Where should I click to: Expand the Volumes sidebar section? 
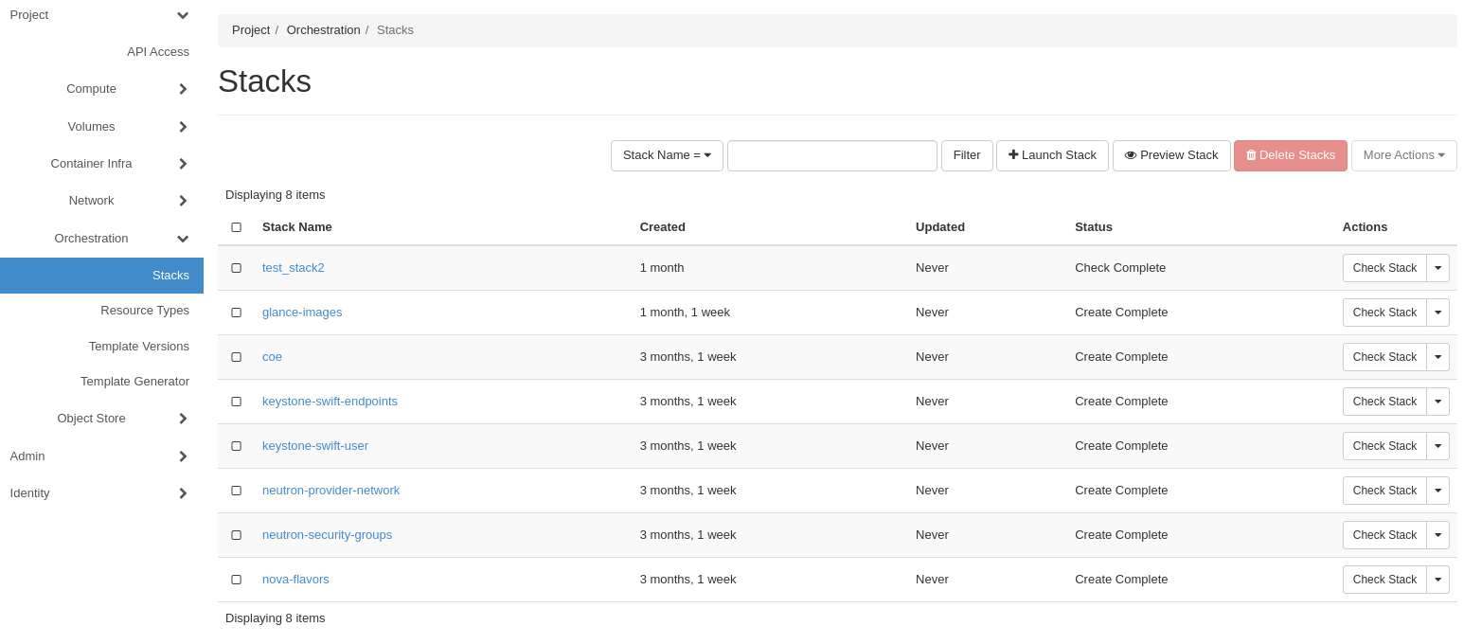182,127
